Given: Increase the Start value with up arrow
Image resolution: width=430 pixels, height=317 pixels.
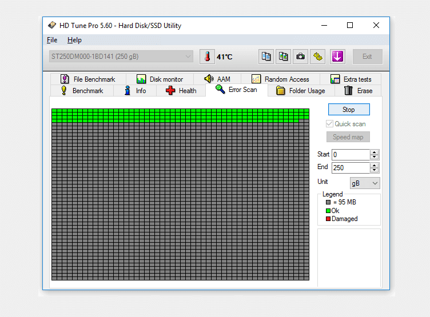Looking at the screenshot, I should 374,152.
